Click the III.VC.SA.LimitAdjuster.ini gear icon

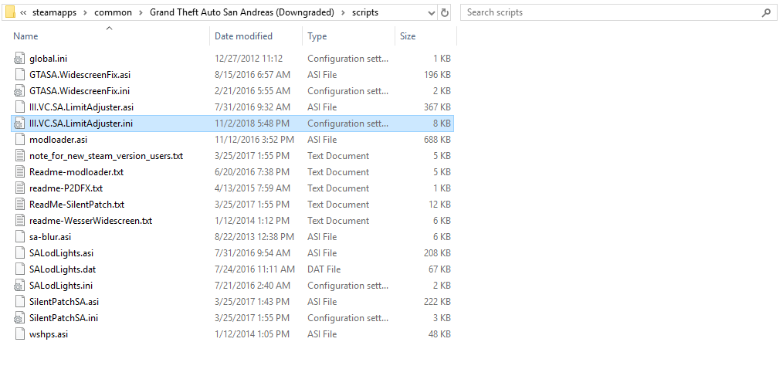(19, 124)
